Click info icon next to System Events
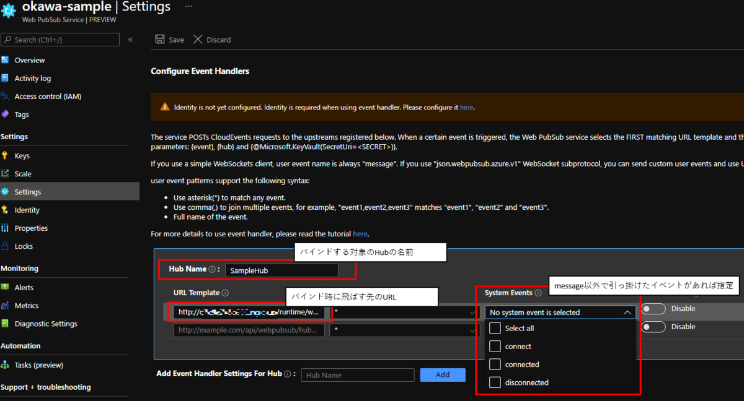Screen dimensions: 744x401 pos(538,293)
